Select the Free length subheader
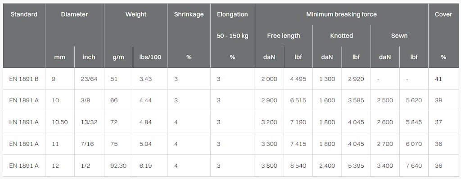The height and width of the screenshot is (179, 461). (x=284, y=36)
